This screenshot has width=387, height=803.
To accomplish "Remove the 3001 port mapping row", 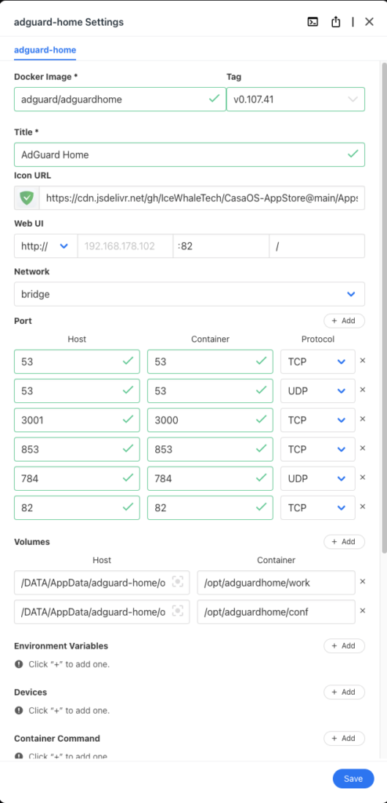I will pyautogui.click(x=363, y=419).
